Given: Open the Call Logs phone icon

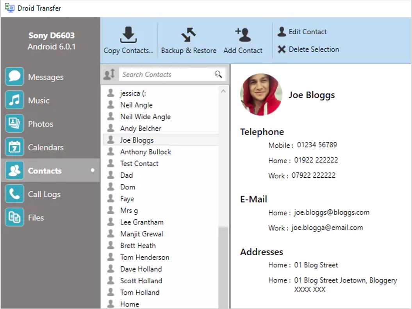Looking at the screenshot, I should (x=14, y=194).
